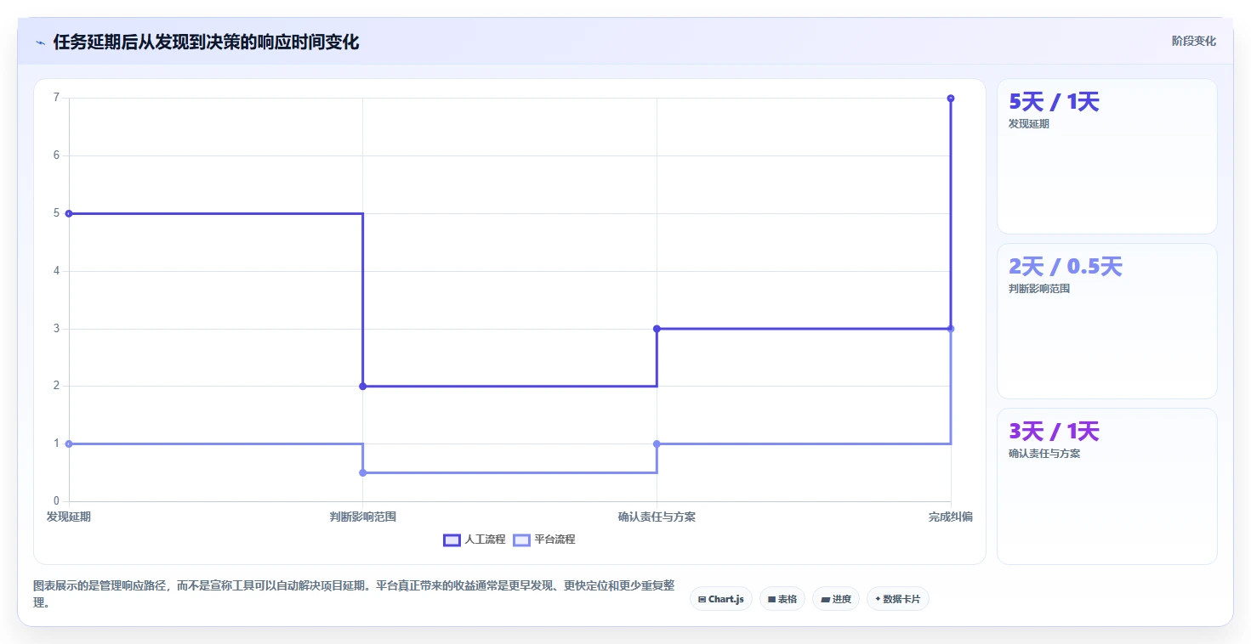Click the 平台流程 data point at 完成纠偏

pyautogui.click(x=951, y=329)
